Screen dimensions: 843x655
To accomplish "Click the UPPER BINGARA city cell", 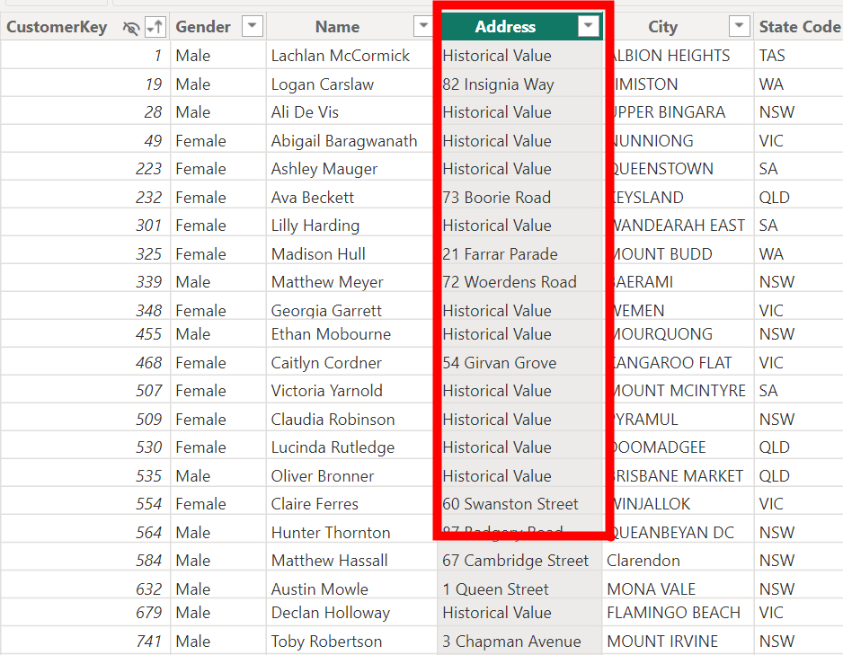I will [x=669, y=112].
